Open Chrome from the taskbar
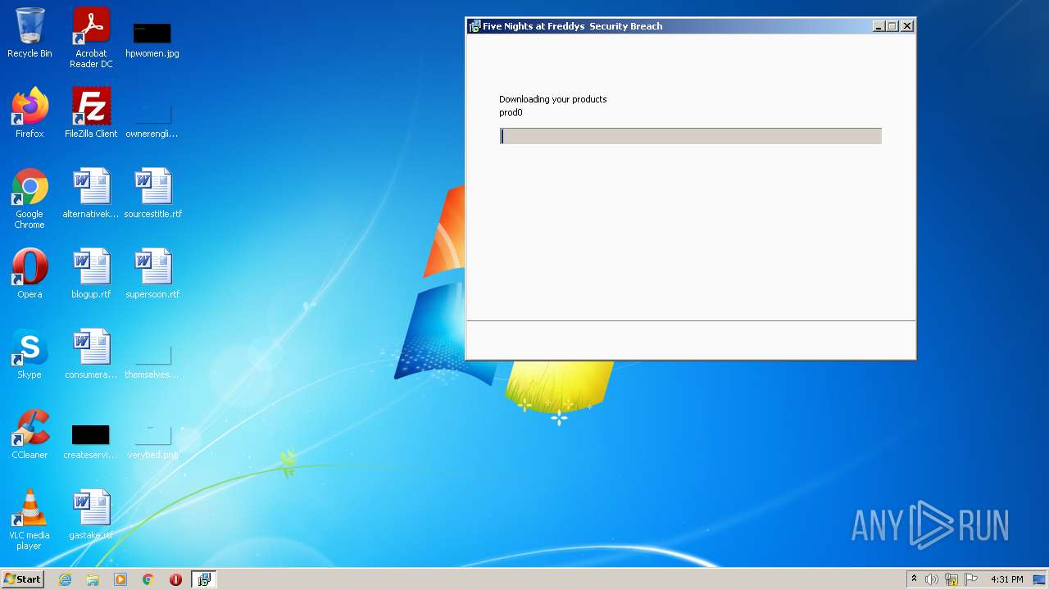This screenshot has width=1049, height=590. click(148, 579)
